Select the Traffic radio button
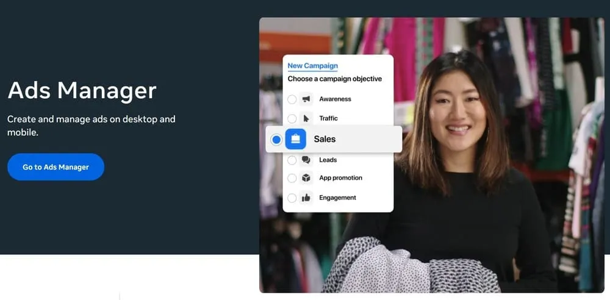This screenshot has height=300, width=610. (x=292, y=118)
